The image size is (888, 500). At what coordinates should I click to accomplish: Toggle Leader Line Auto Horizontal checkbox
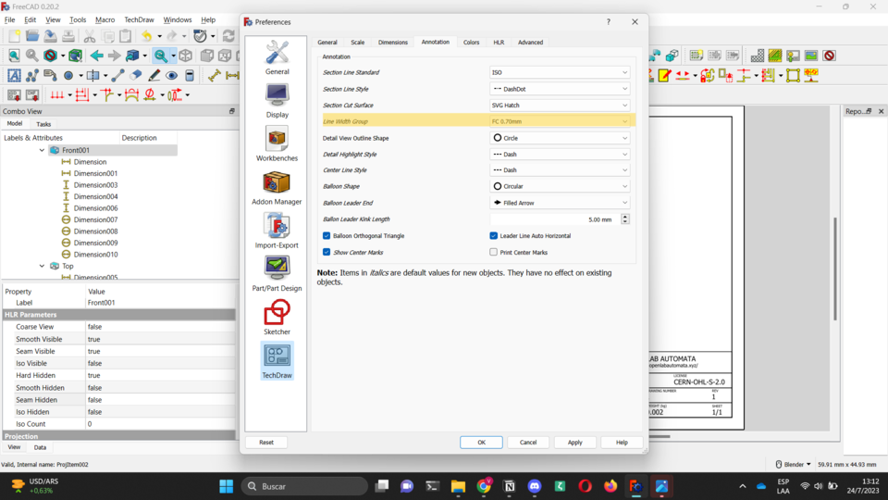pos(494,236)
